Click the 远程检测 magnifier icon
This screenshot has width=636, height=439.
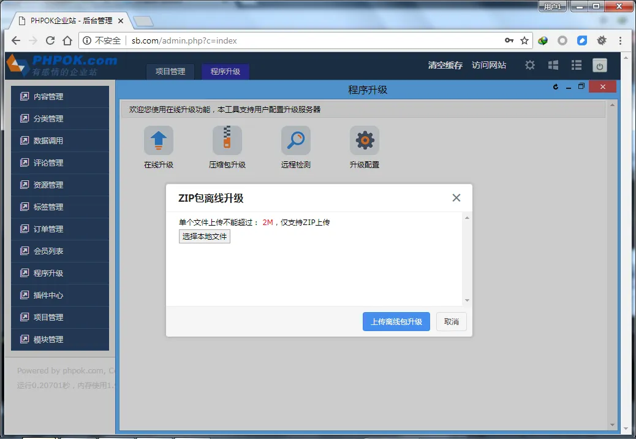tap(296, 141)
